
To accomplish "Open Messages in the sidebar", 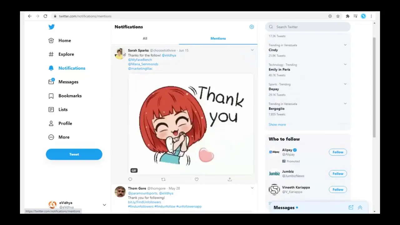I will 68,82.
